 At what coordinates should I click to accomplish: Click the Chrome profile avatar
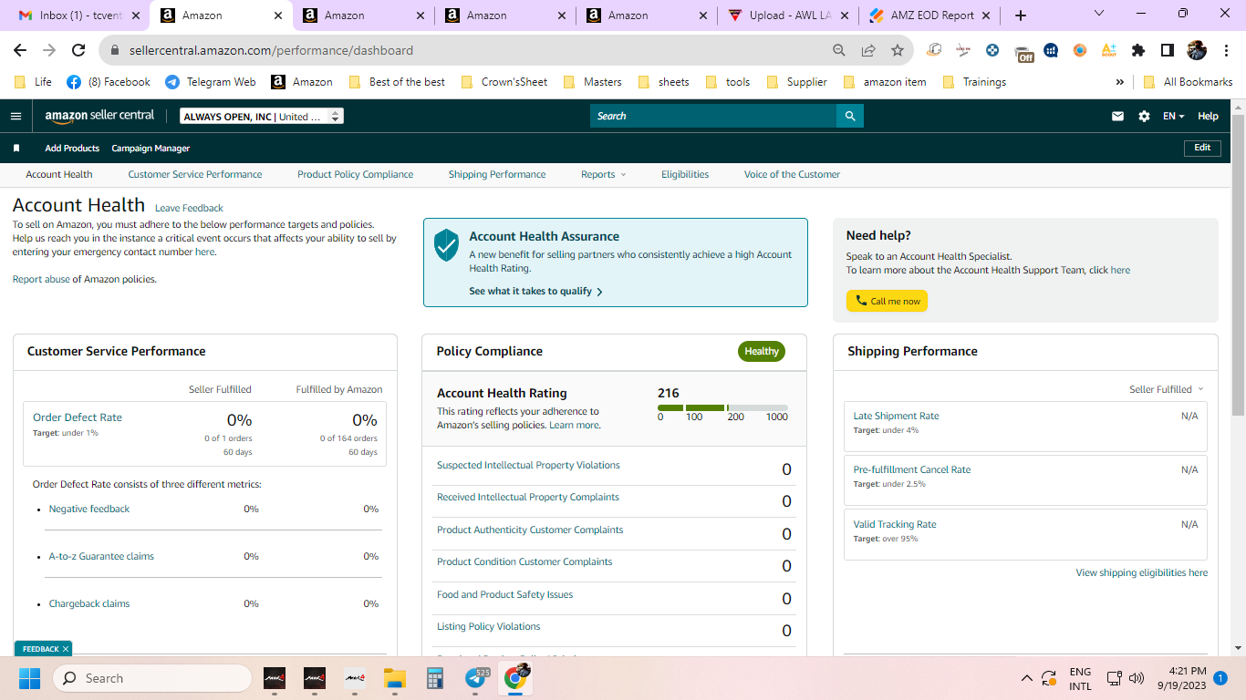pos(1196,50)
